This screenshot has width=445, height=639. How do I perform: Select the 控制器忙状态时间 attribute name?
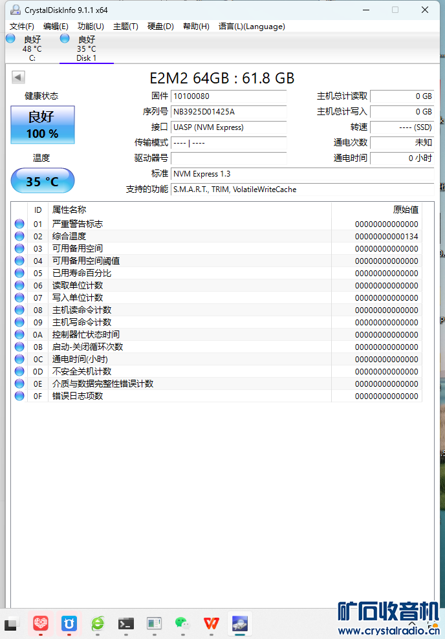click(86, 334)
